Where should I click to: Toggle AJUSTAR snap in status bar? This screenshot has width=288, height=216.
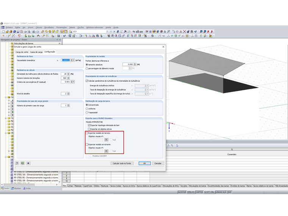pyautogui.click(x=182, y=192)
